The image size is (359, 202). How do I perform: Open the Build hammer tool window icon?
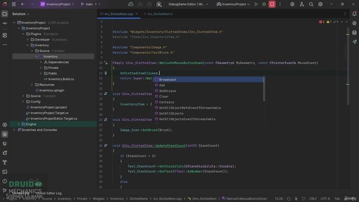point(4,162)
